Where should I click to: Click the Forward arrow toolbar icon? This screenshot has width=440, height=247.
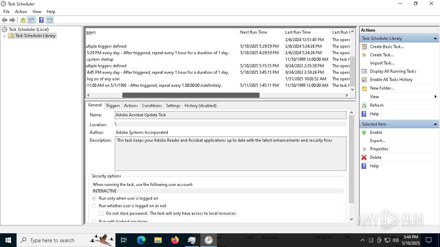click(x=12, y=20)
